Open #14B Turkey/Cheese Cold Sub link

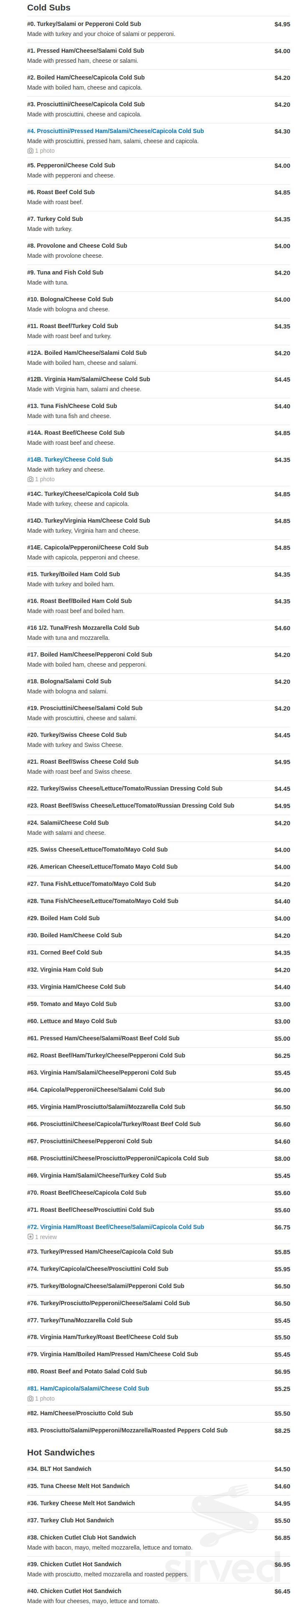(x=69, y=459)
